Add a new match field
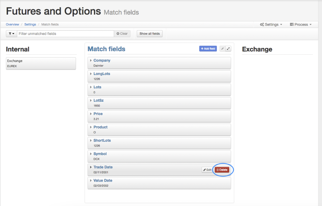 tap(208, 49)
